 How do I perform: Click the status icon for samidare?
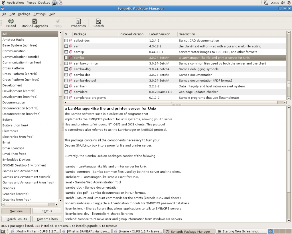point(71,92)
